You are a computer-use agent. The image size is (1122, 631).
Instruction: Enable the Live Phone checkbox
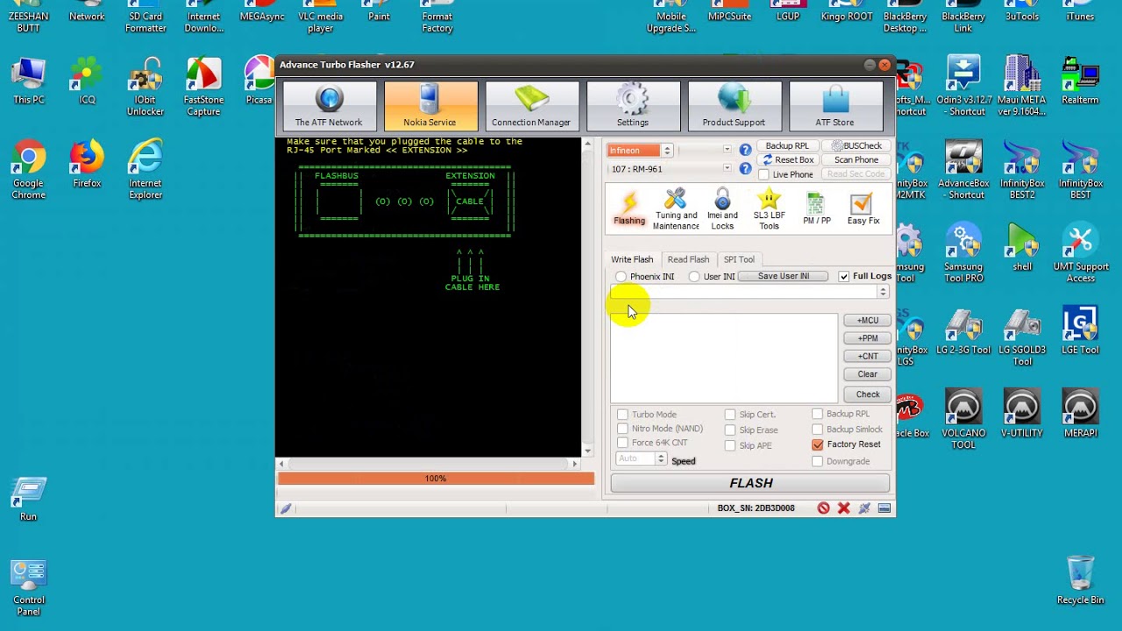763,174
